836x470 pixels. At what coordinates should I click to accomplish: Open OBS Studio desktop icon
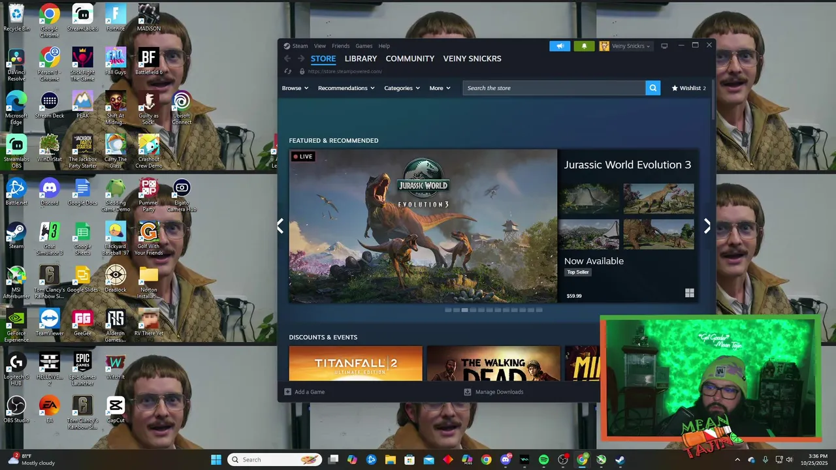pyautogui.click(x=16, y=409)
